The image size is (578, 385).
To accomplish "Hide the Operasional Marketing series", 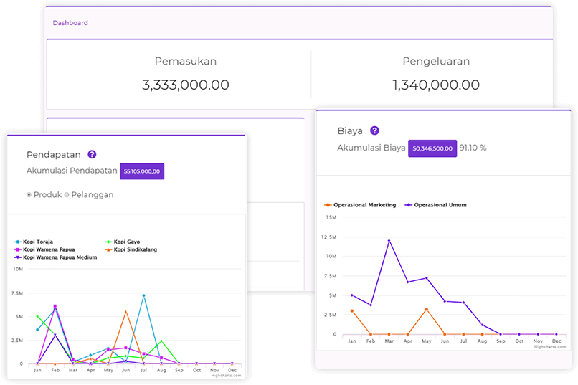I will 364,205.
